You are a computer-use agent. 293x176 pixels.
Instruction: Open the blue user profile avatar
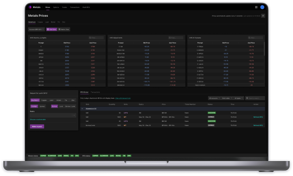coord(262,7)
